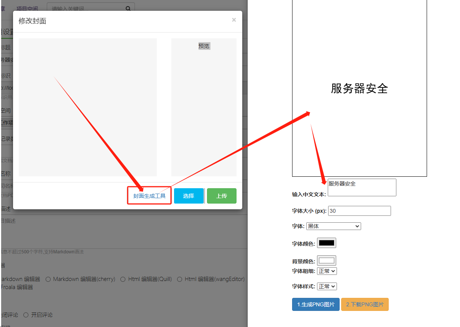Open the 封面生成工具 link
This screenshot has height=327, width=460.
pyautogui.click(x=149, y=196)
